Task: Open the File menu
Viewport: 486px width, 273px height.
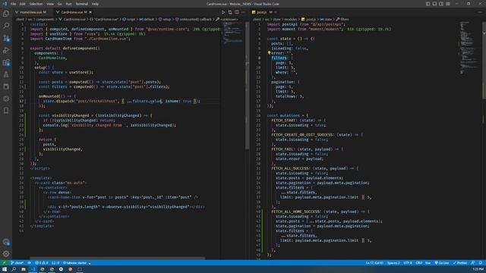Action: click(13, 4)
